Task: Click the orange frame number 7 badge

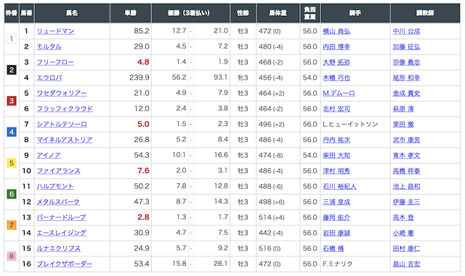Action: click(x=12, y=225)
